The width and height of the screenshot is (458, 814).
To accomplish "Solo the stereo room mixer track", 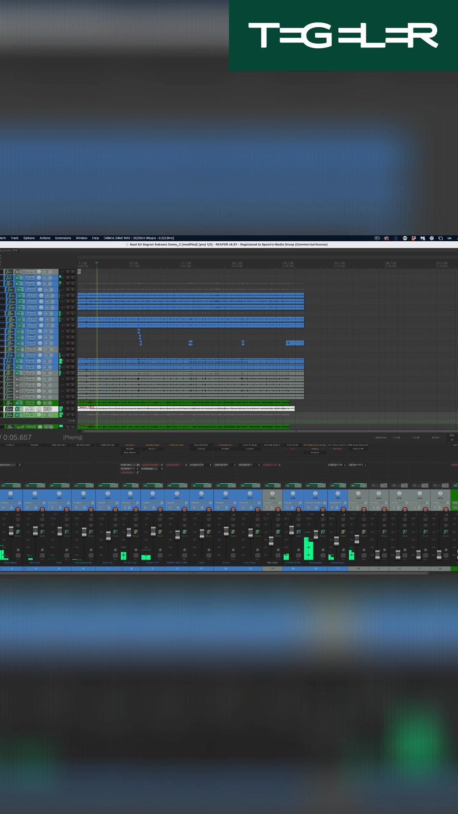I will (x=343, y=526).
